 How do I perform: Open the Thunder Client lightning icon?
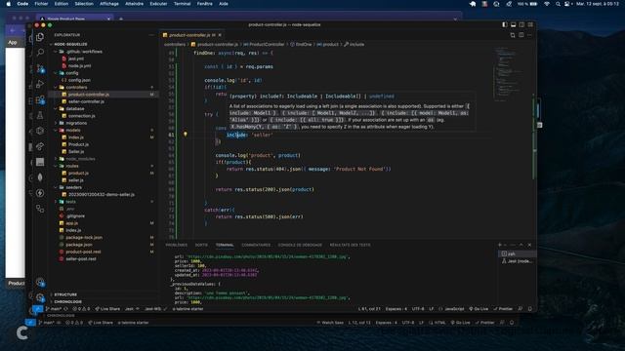40,193
